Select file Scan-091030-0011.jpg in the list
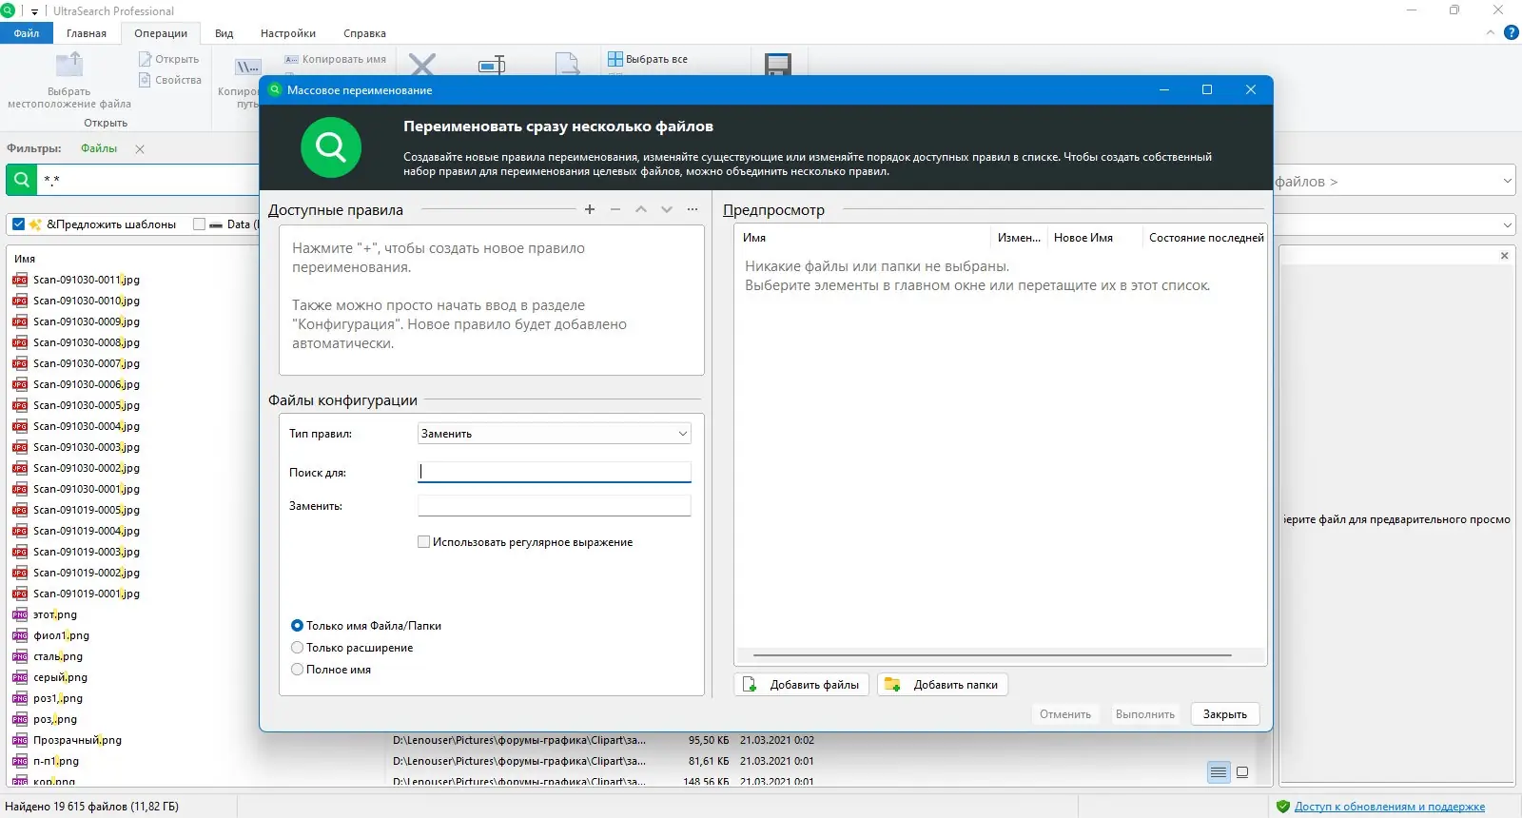This screenshot has height=818, width=1522. click(86, 280)
